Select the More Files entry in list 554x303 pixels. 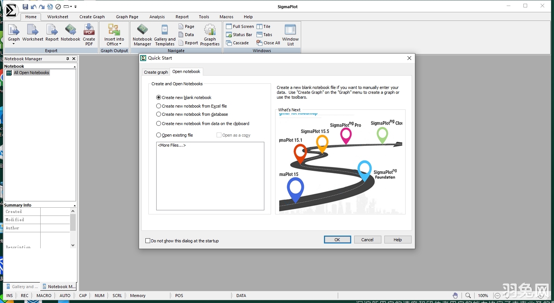pyautogui.click(x=172, y=146)
